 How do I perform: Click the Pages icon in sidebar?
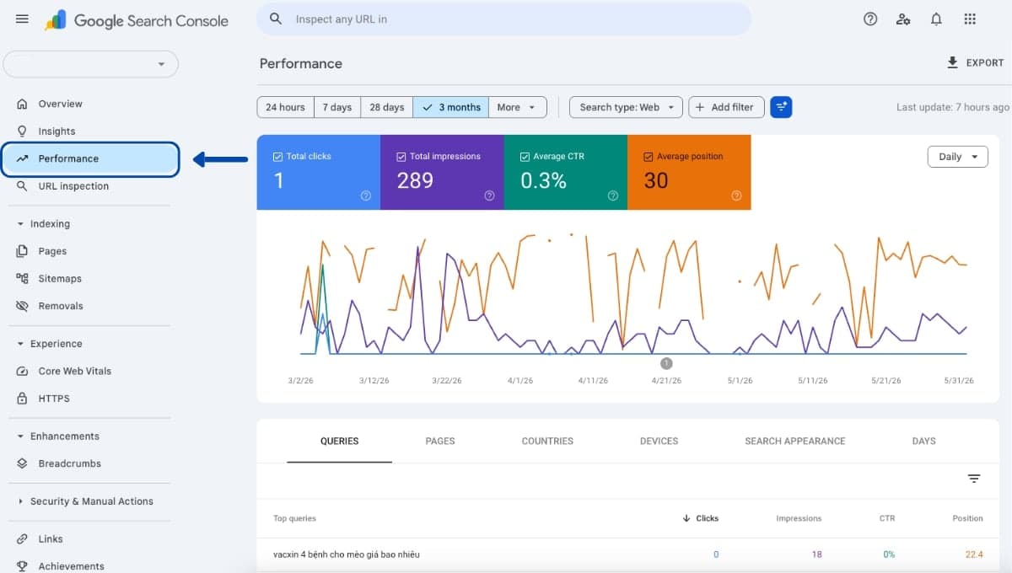pos(23,251)
